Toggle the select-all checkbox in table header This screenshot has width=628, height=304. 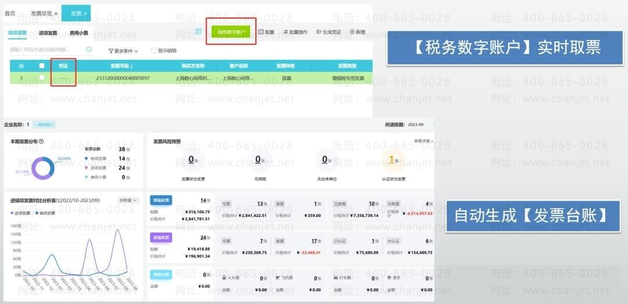[x=42, y=66]
